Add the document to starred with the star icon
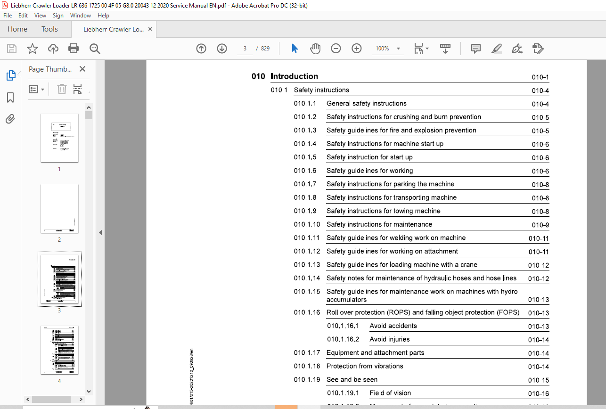Screen dimensions: 606x409 pyautogui.click(x=32, y=49)
